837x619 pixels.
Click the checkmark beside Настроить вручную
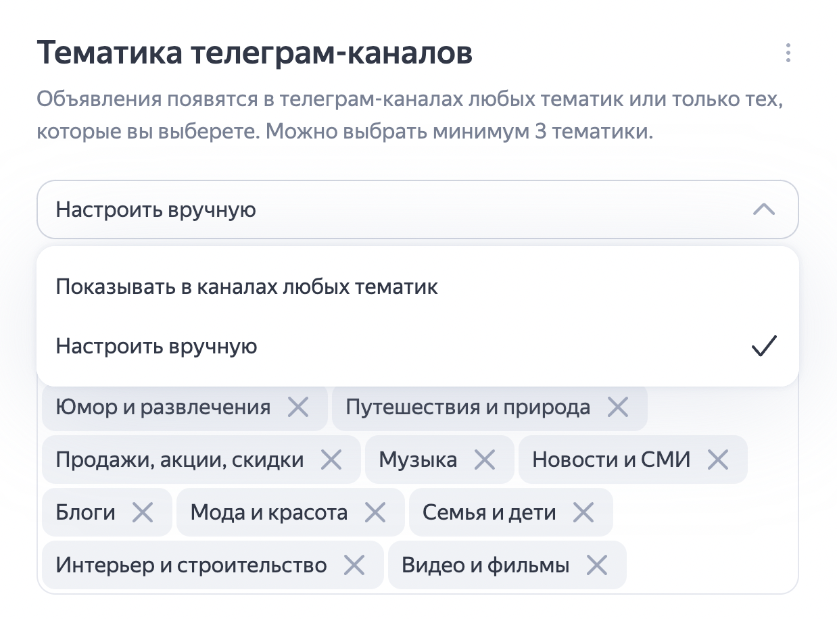764,346
